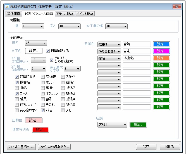Expand the 時間軸 幅 dropdown showing 60
The width and height of the screenshot is (186, 154).
33,26
